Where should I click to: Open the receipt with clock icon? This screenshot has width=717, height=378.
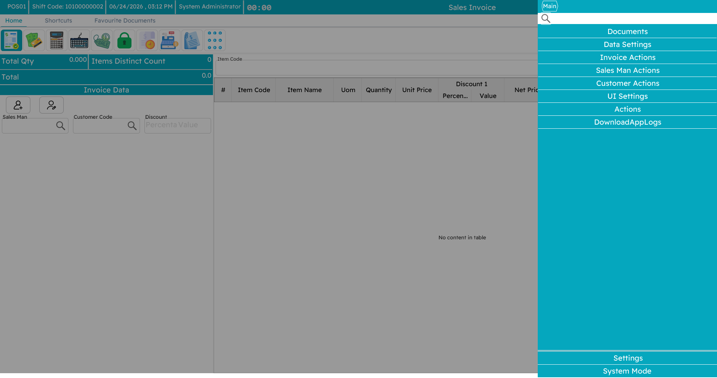point(147,40)
